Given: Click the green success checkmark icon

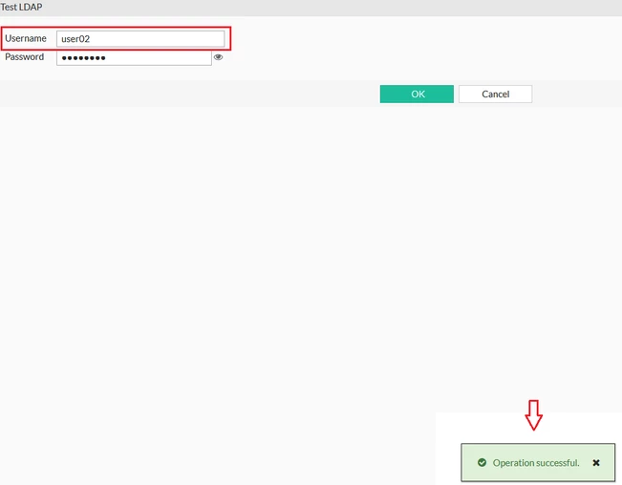Looking at the screenshot, I should (482, 462).
